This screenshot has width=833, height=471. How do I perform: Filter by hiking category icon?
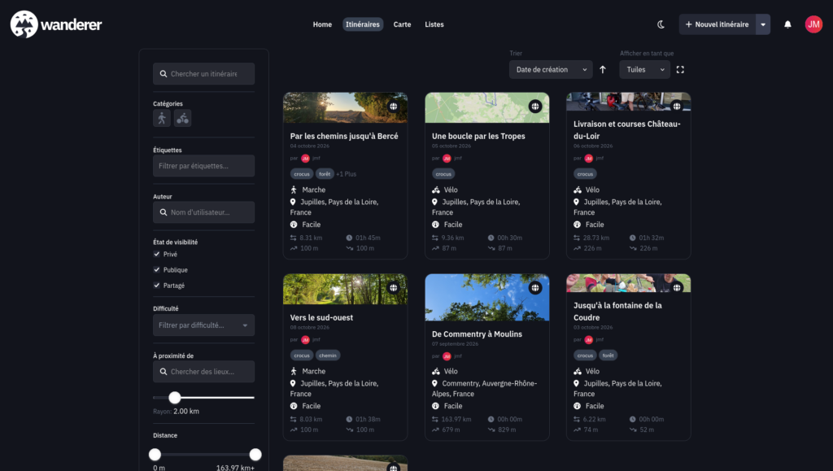point(162,118)
